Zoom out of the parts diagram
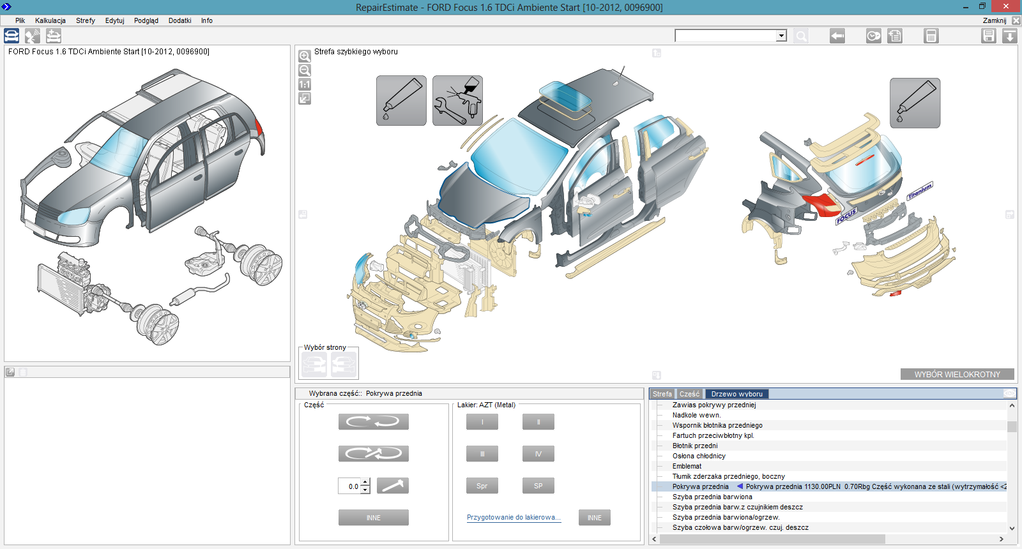This screenshot has width=1022, height=549. (x=305, y=70)
